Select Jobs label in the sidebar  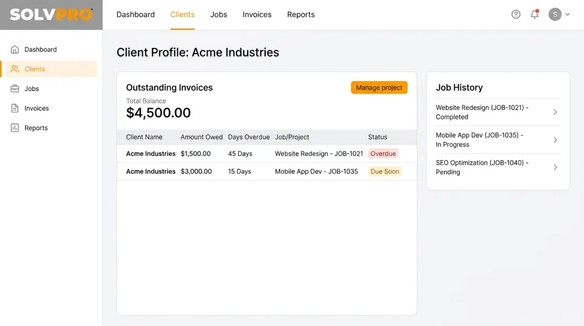pyautogui.click(x=32, y=89)
